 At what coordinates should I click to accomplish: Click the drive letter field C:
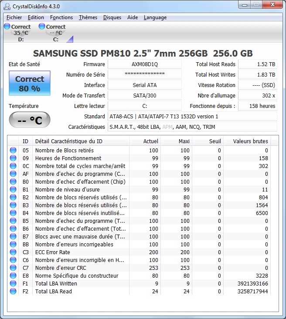pos(145,106)
